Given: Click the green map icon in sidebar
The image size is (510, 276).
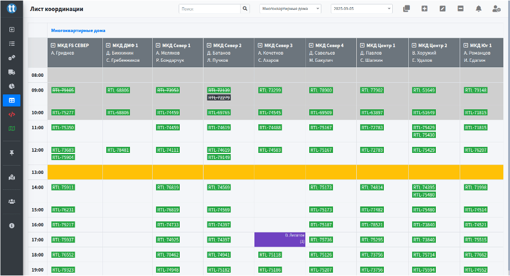Looking at the screenshot, I should pyautogui.click(x=12, y=129).
